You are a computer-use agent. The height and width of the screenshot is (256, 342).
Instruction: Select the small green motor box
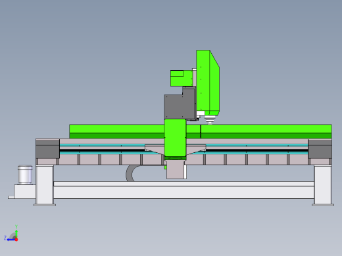pyautogui.click(x=181, y=78)
